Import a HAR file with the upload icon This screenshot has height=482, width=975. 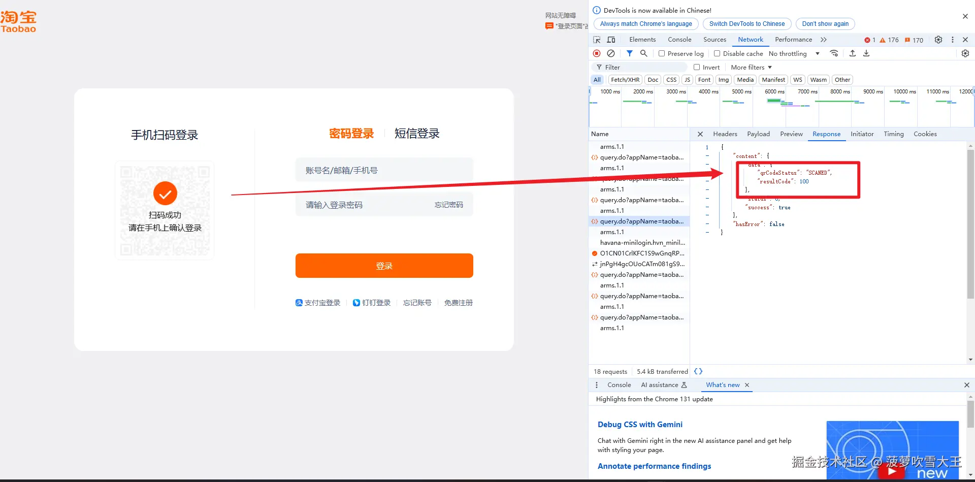coord(853,53)
